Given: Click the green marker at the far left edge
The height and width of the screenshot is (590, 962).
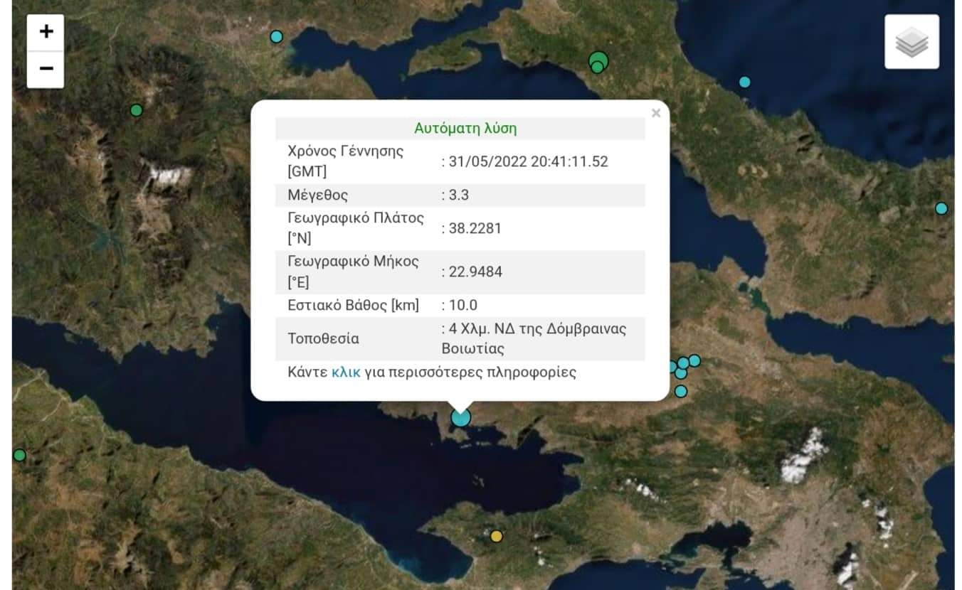Looking at the screenshot, I should 20,455.
